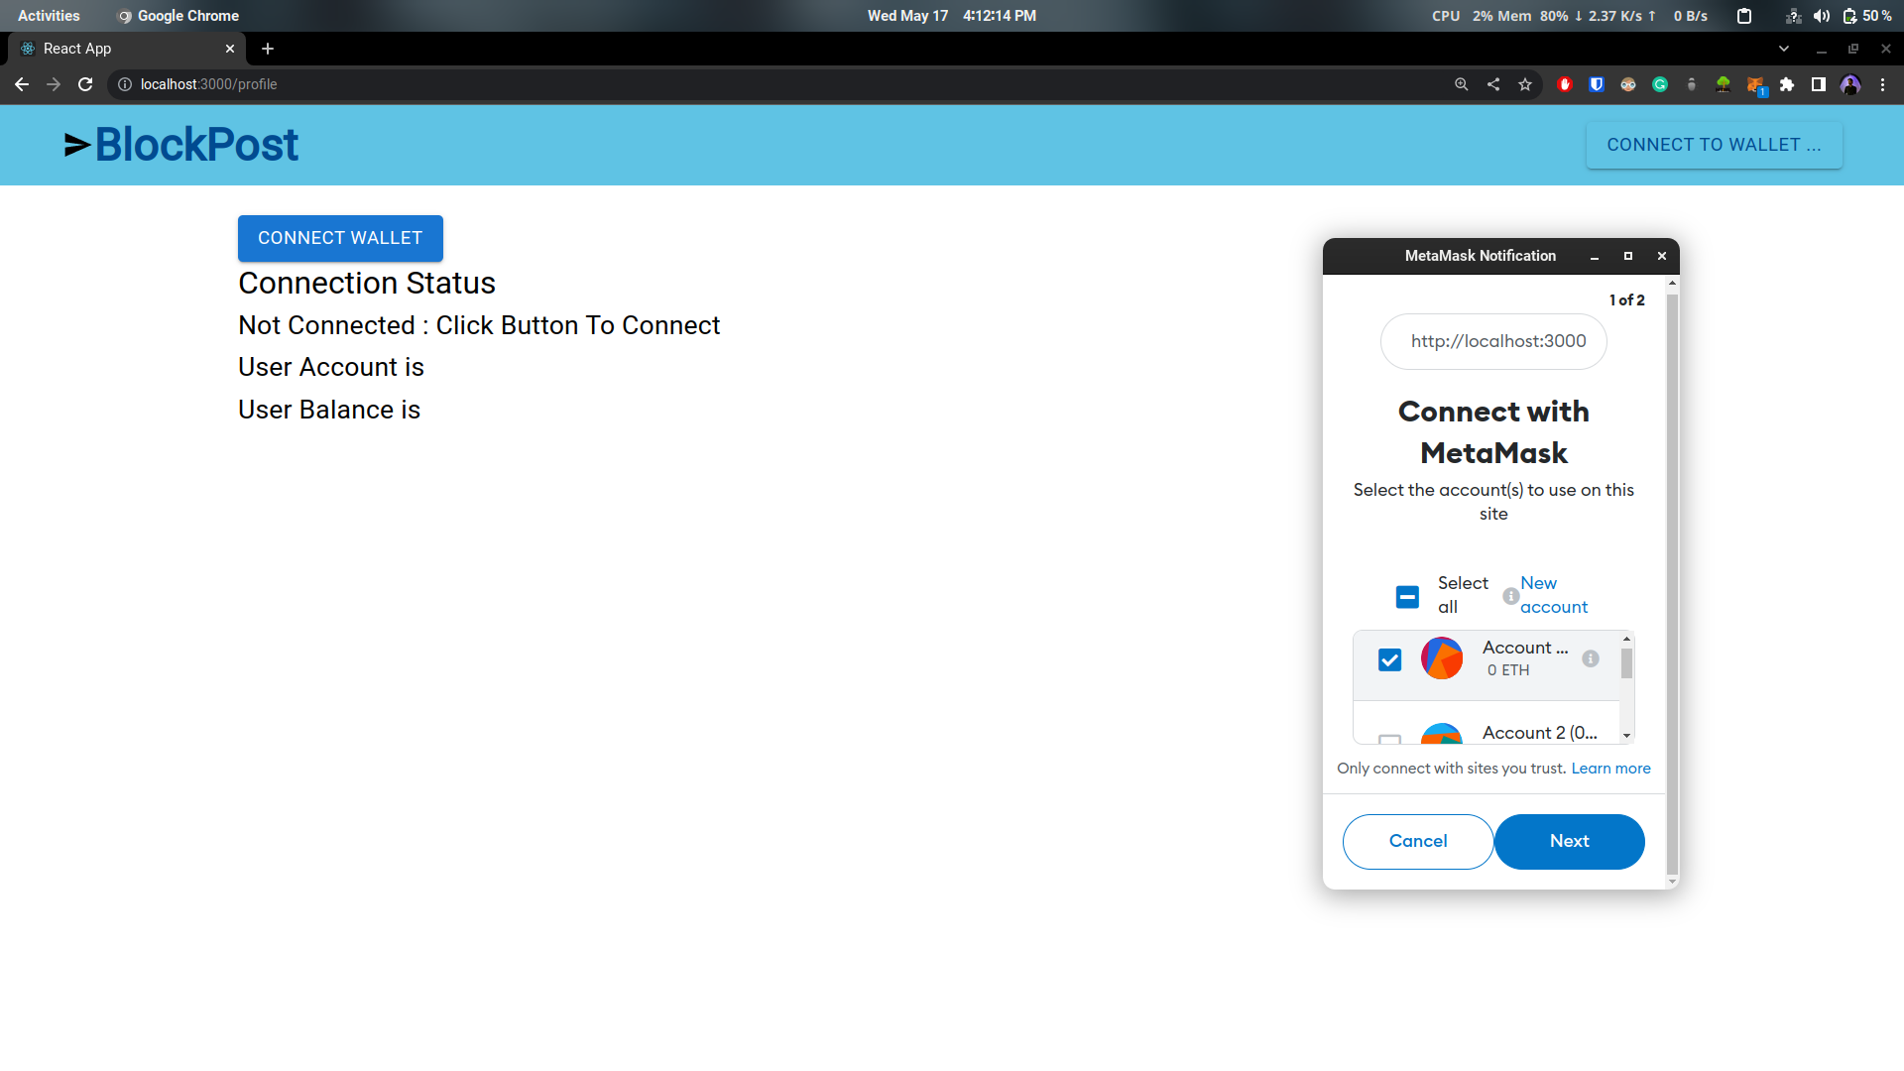Toggle the Select all checkbox
Screen dimensions: 1904x1071
pyautogui.click(x=1407, y=596)
